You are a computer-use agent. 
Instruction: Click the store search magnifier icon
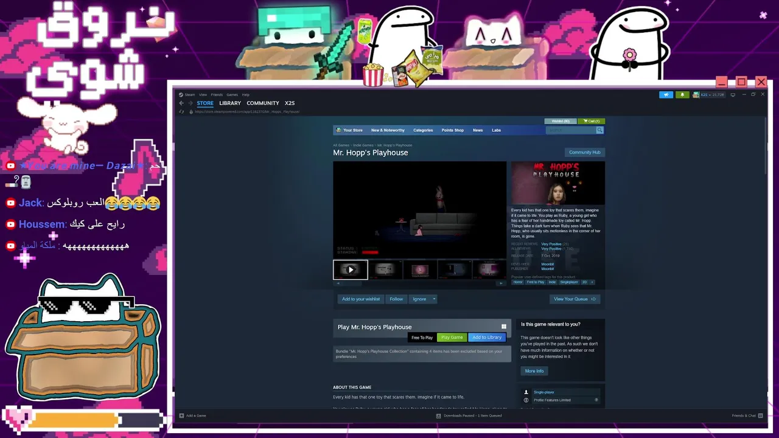pos(599,130)
